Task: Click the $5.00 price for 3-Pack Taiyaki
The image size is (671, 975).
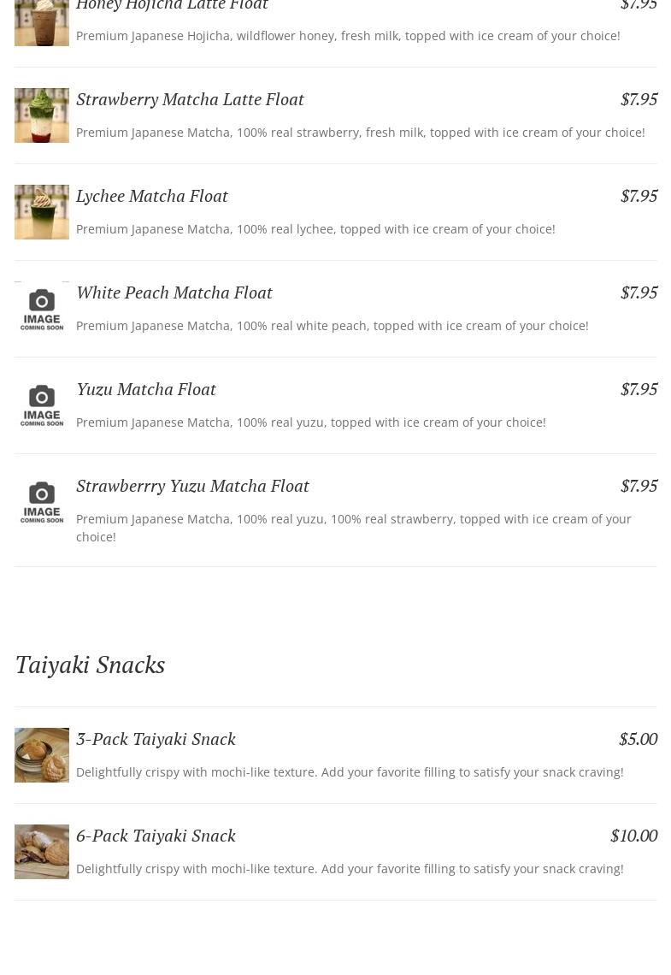Action: 638,739
